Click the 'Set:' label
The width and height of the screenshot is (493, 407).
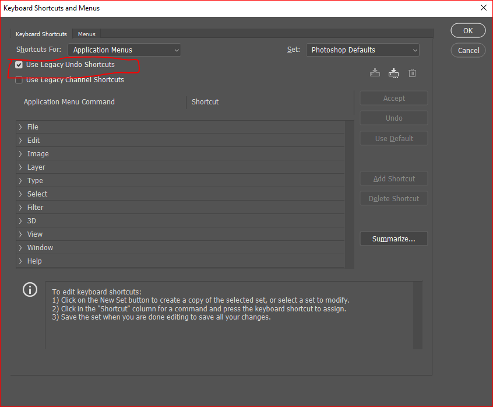point(293,50)
